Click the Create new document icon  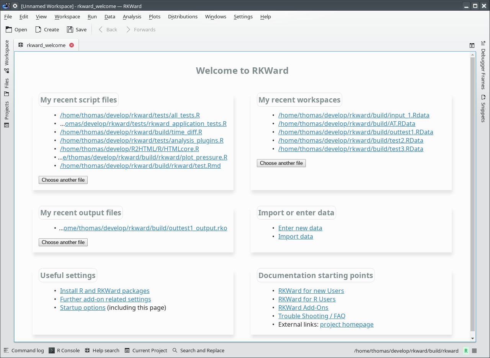tap(38, 29)
